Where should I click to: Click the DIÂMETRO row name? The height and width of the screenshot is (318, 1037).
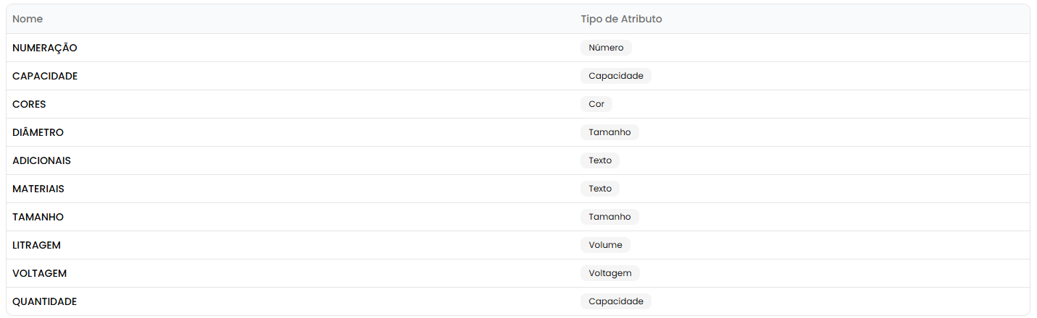[x=38, y=132]
